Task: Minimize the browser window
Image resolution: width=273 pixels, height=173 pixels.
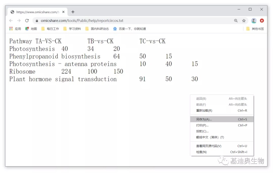Action: click(239, 9)
